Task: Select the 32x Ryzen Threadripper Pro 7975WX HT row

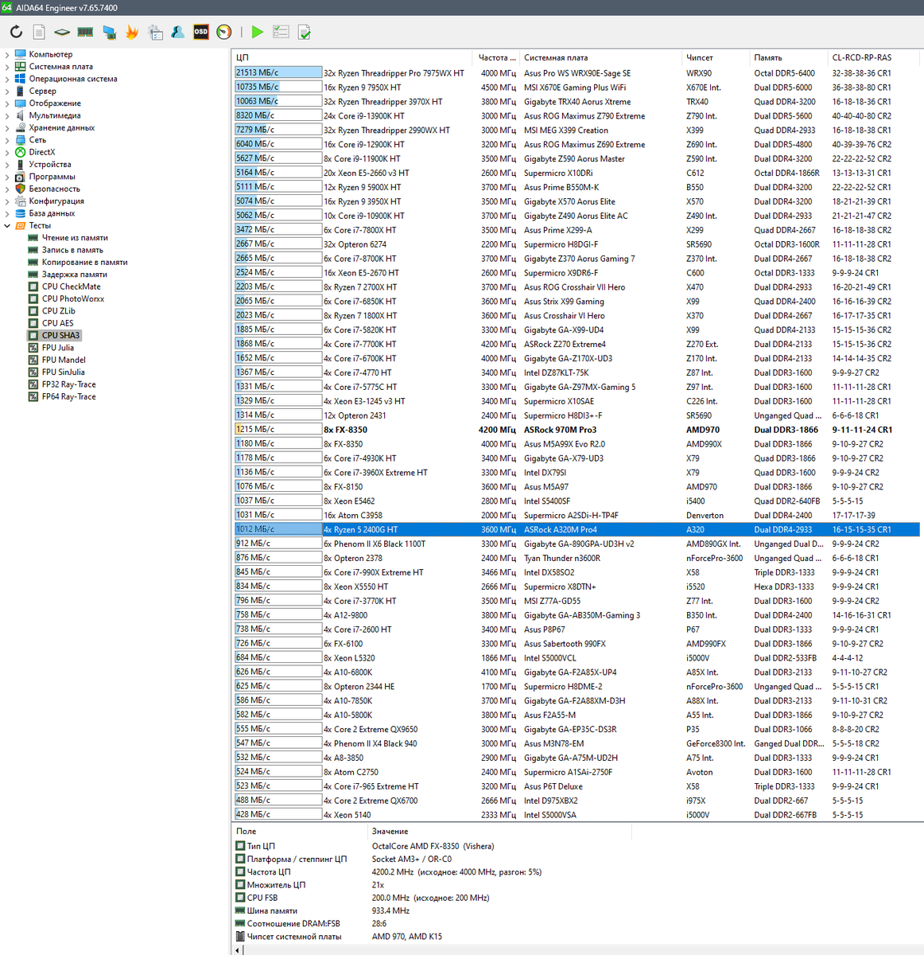Action: pos(577,72)
